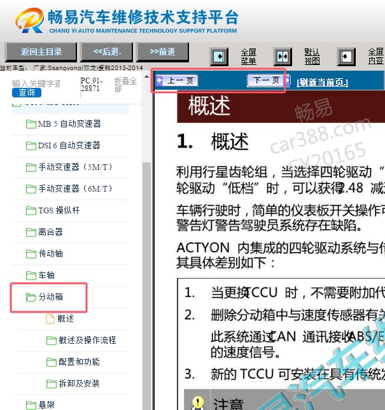
Task: Open the 全屏菜单 label
Action: [x=248, y=56]
